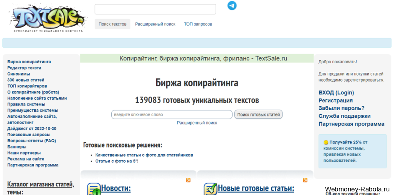Focus the top search text field

tap(155, 9)
